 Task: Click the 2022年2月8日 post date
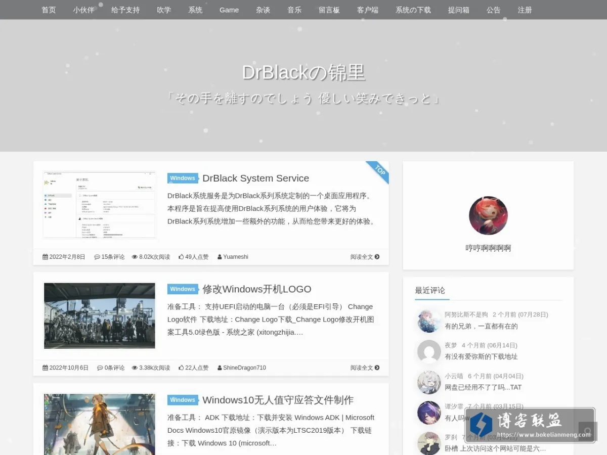coord(67,257)
